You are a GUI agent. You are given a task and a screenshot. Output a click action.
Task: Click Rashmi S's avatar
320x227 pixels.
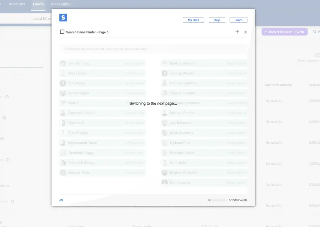pyautogui.click(x=63, y=123)
